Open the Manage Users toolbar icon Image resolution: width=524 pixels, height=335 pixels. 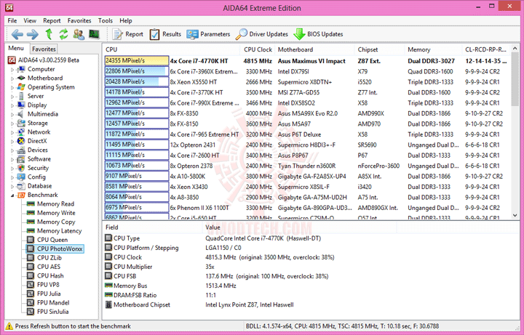79,34
